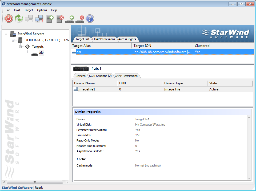Collapse the StarWind Servers tree node

pos(6,34)
